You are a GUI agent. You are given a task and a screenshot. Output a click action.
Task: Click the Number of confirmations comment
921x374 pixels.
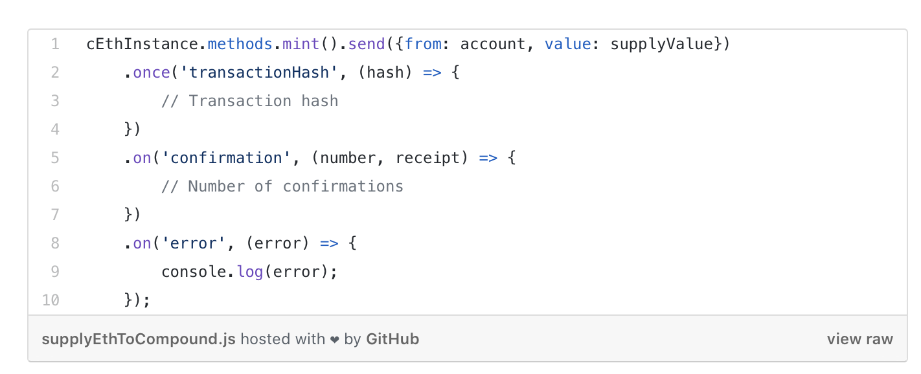282,186
